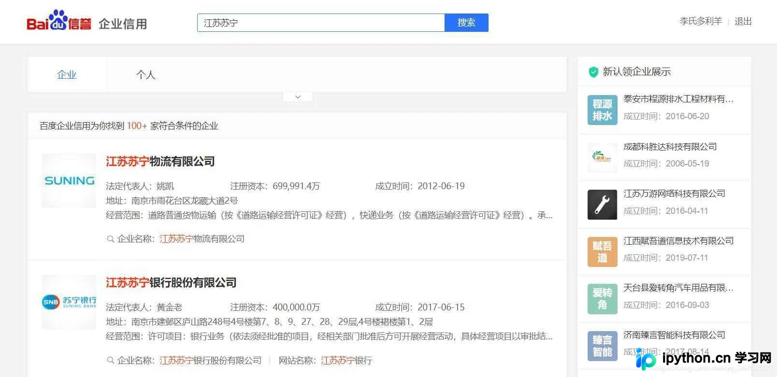This screenshot has height=377, width=777.
Task: Click legal representative 黄金老
Action: coord(170,307)
